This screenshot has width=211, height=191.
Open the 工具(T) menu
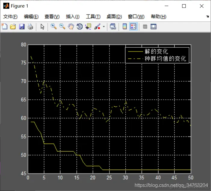tap(93, 17)
